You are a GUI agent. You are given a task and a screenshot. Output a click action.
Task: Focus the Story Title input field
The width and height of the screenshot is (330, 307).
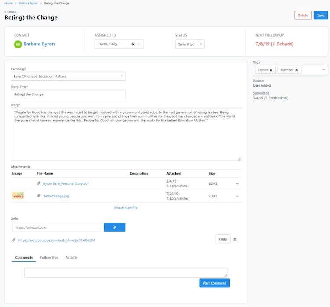pyautogui.click(x=68, y=95)
